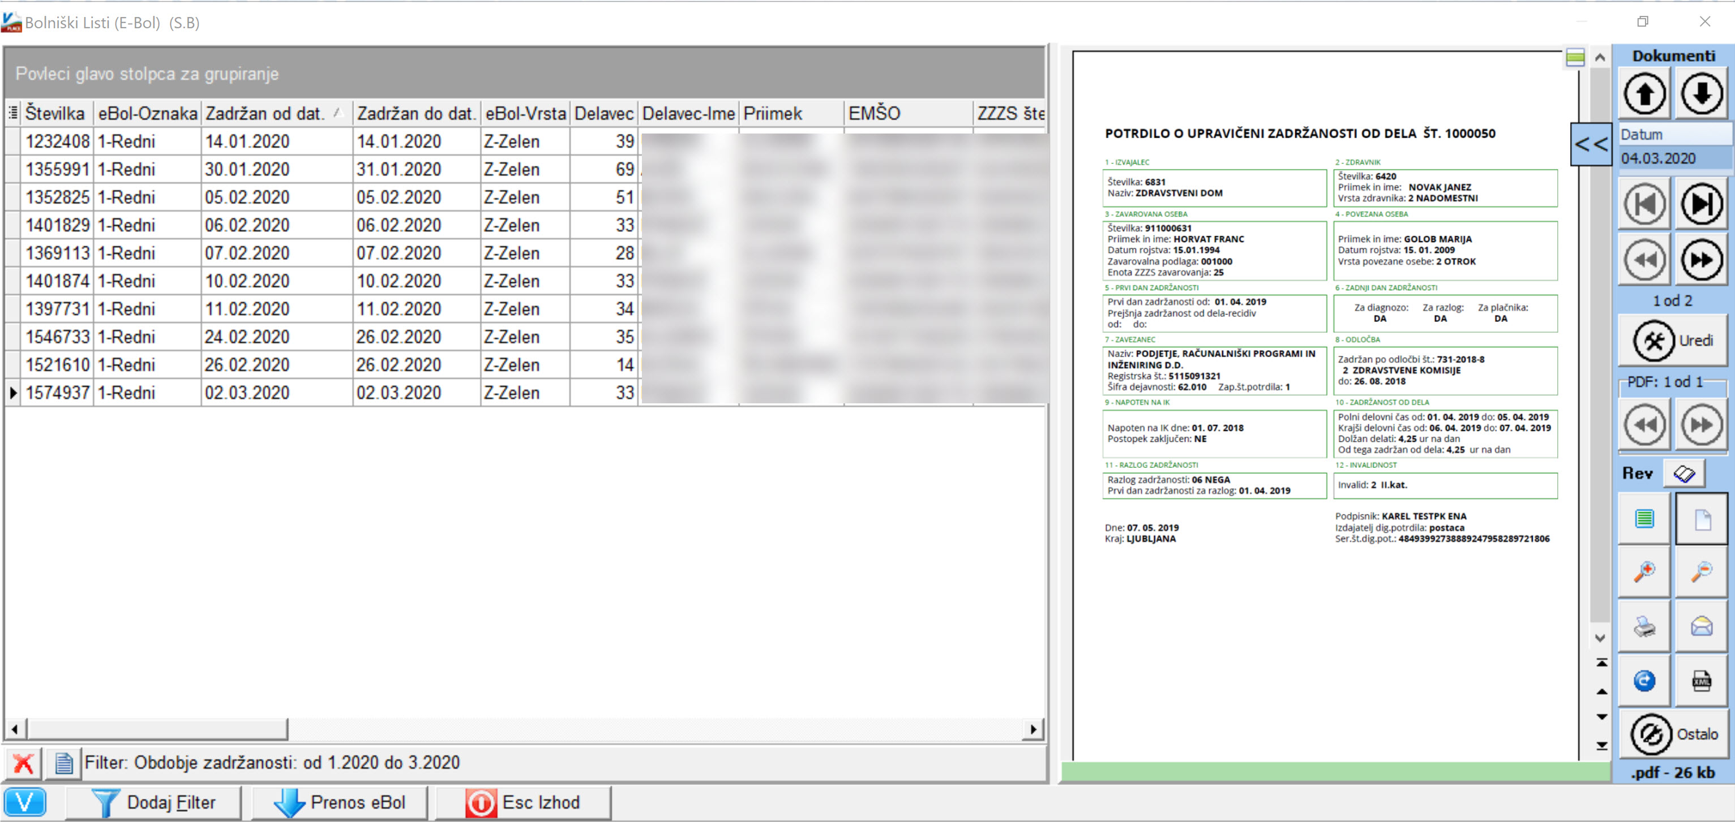Select row with number 1401874
Viewport: 1735px width, 822px height.
(525, 281)
